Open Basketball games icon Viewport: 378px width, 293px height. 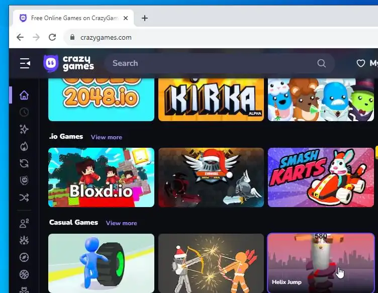(x=24, y=274)
